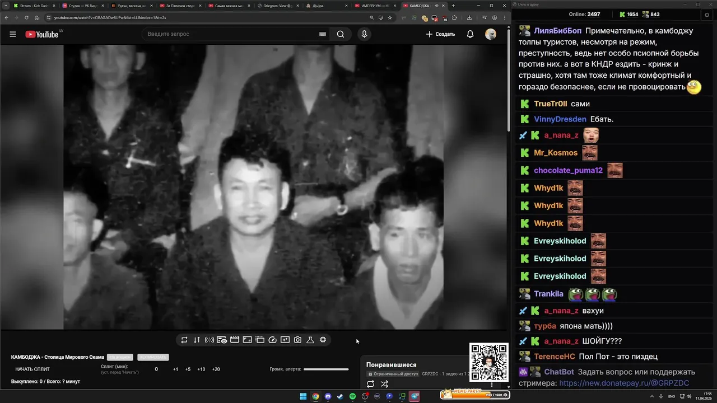
Task: Take a screenshot with camera icon
Action: (297, 340)
